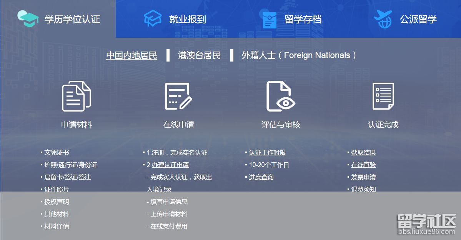The height and width of the screenshot is (240, 461).
Task: Switch to the 港澳台居民 applicant category
Action: pos(199,55)
